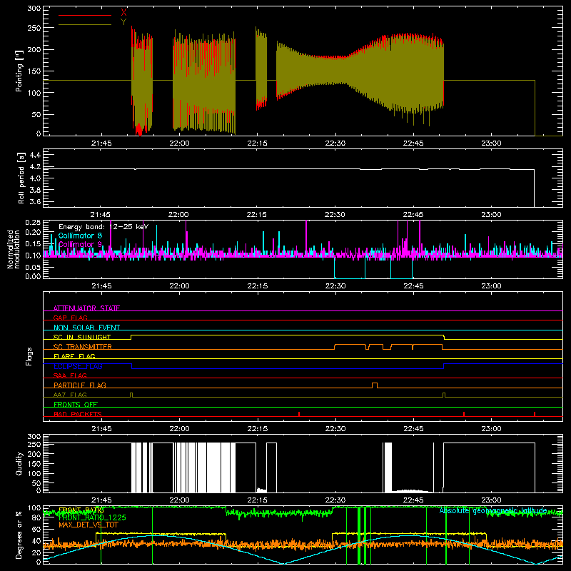Click the Roll period axis title

click(x=21, y=178)
